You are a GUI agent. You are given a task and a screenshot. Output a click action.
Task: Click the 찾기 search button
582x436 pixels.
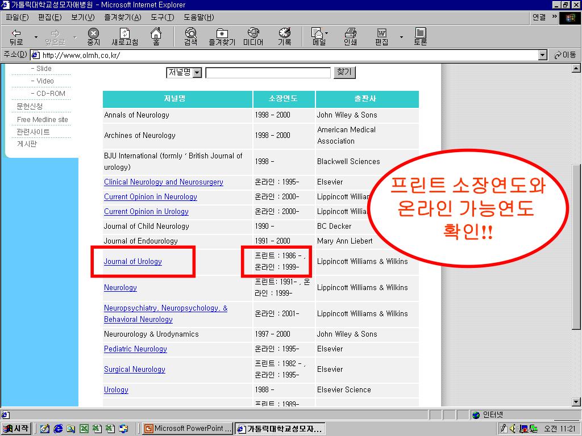pos(344,72)
